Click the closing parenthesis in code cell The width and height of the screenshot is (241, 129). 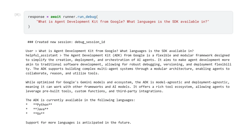click(29, 26)
